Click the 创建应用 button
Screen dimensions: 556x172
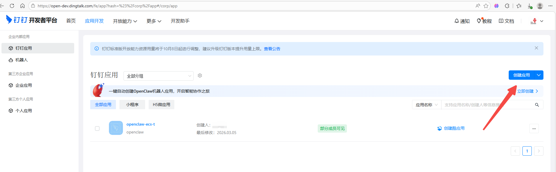(x=522, y=75)
